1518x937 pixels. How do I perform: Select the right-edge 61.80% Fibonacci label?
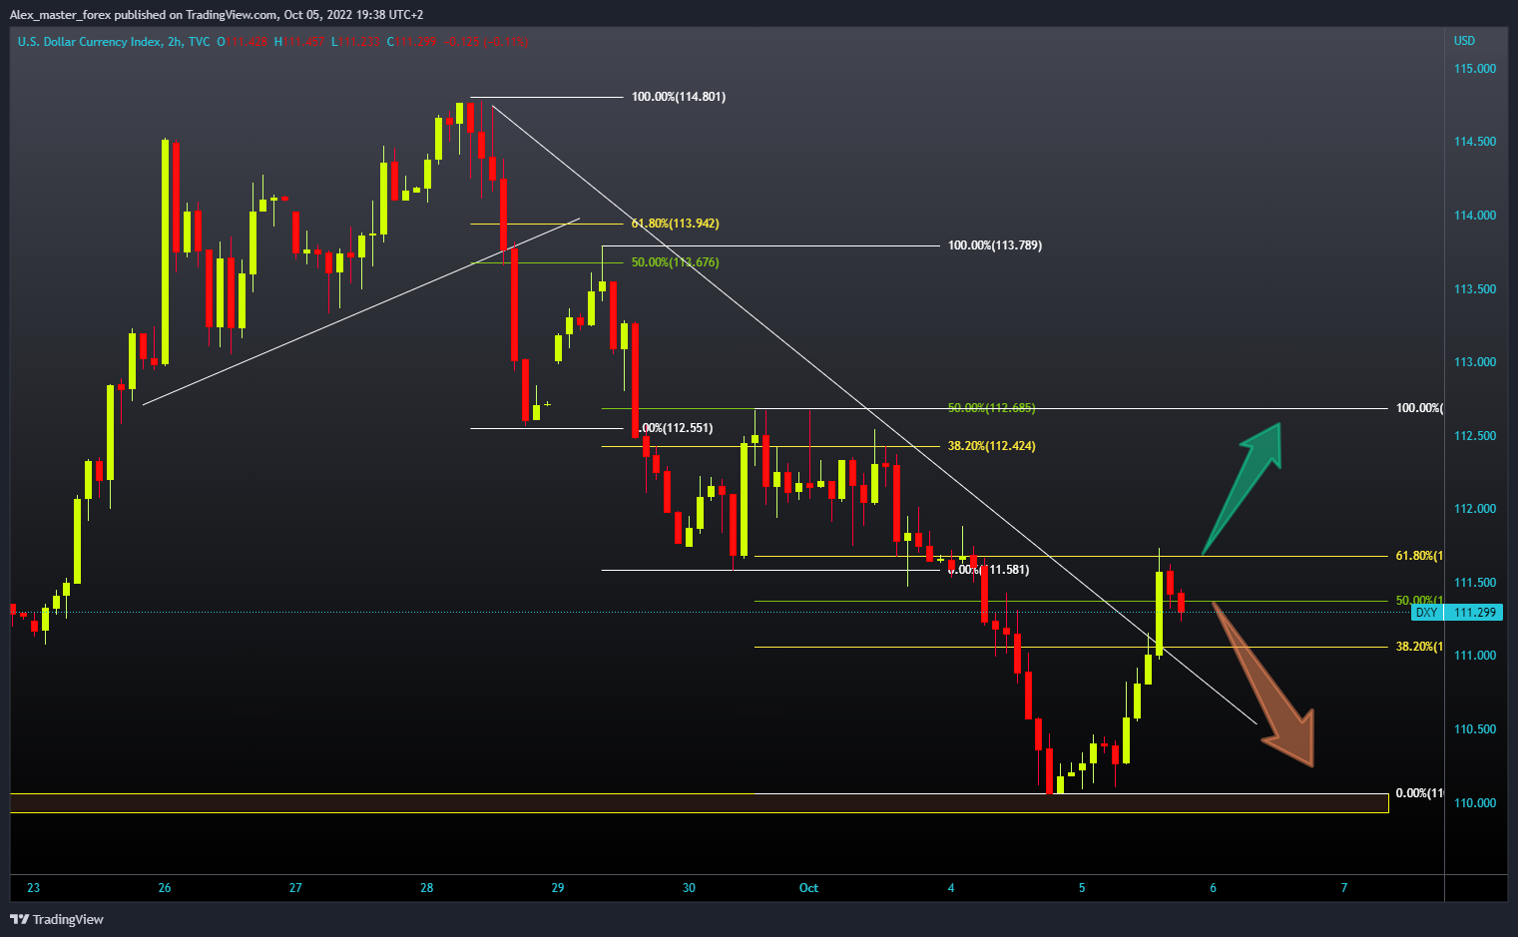pyautogui.click(x=1419, y=556)
